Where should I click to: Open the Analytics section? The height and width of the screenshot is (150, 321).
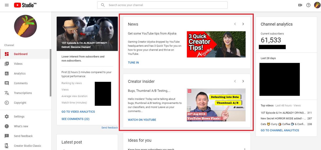coord(25,74)
